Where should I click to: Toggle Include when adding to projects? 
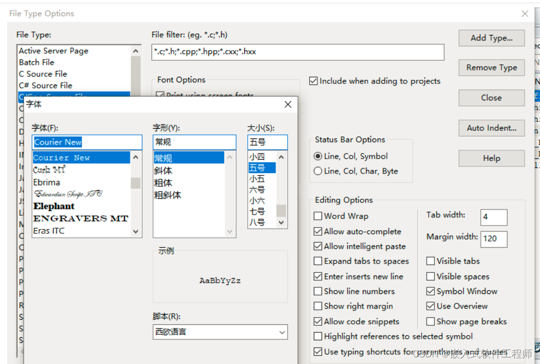point(375,81)
